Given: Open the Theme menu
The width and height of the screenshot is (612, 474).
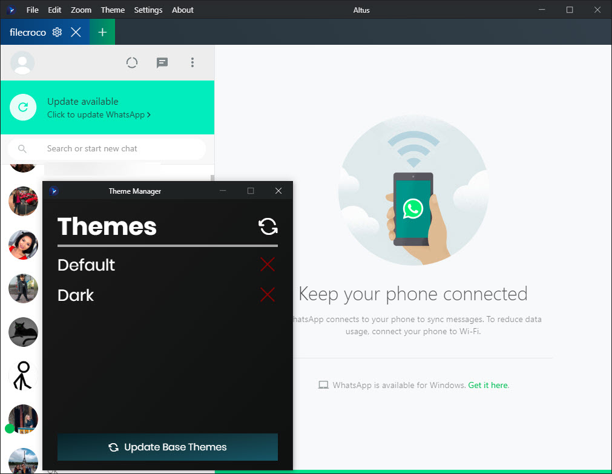Looking at the screenshot, I should pyautogui.click(x=113, y=10).
